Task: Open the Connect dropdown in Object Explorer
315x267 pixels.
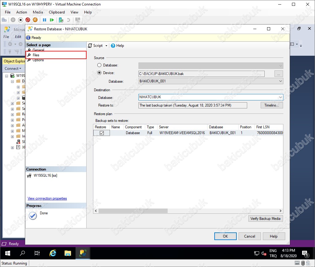Action: coord(13,69)
